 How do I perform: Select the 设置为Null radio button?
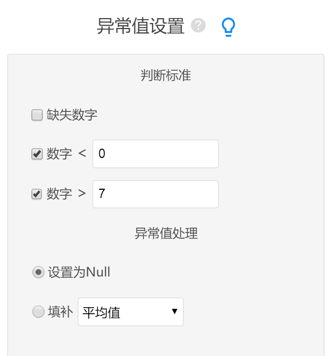38,273
